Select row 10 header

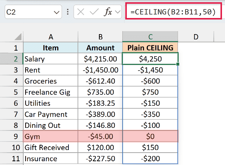point(12,147)
